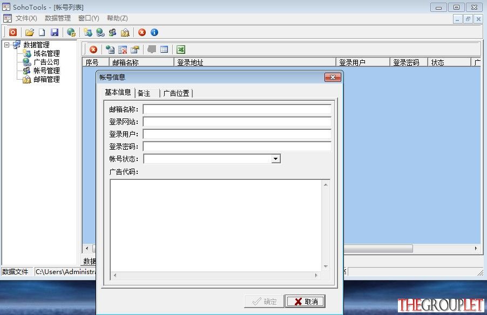487x315 pixels.
Task: Click the blue grid table view icon
Action: pyautogui.click(x=164, y=50)
